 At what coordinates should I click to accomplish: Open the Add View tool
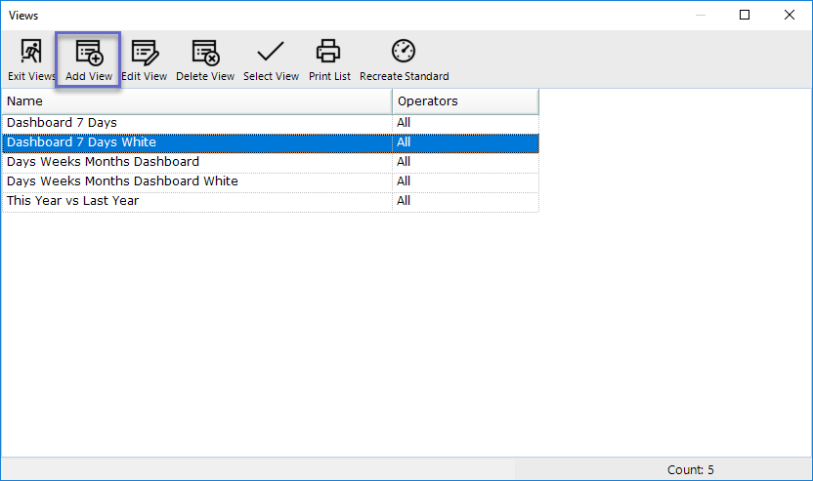tap(89, 60)
